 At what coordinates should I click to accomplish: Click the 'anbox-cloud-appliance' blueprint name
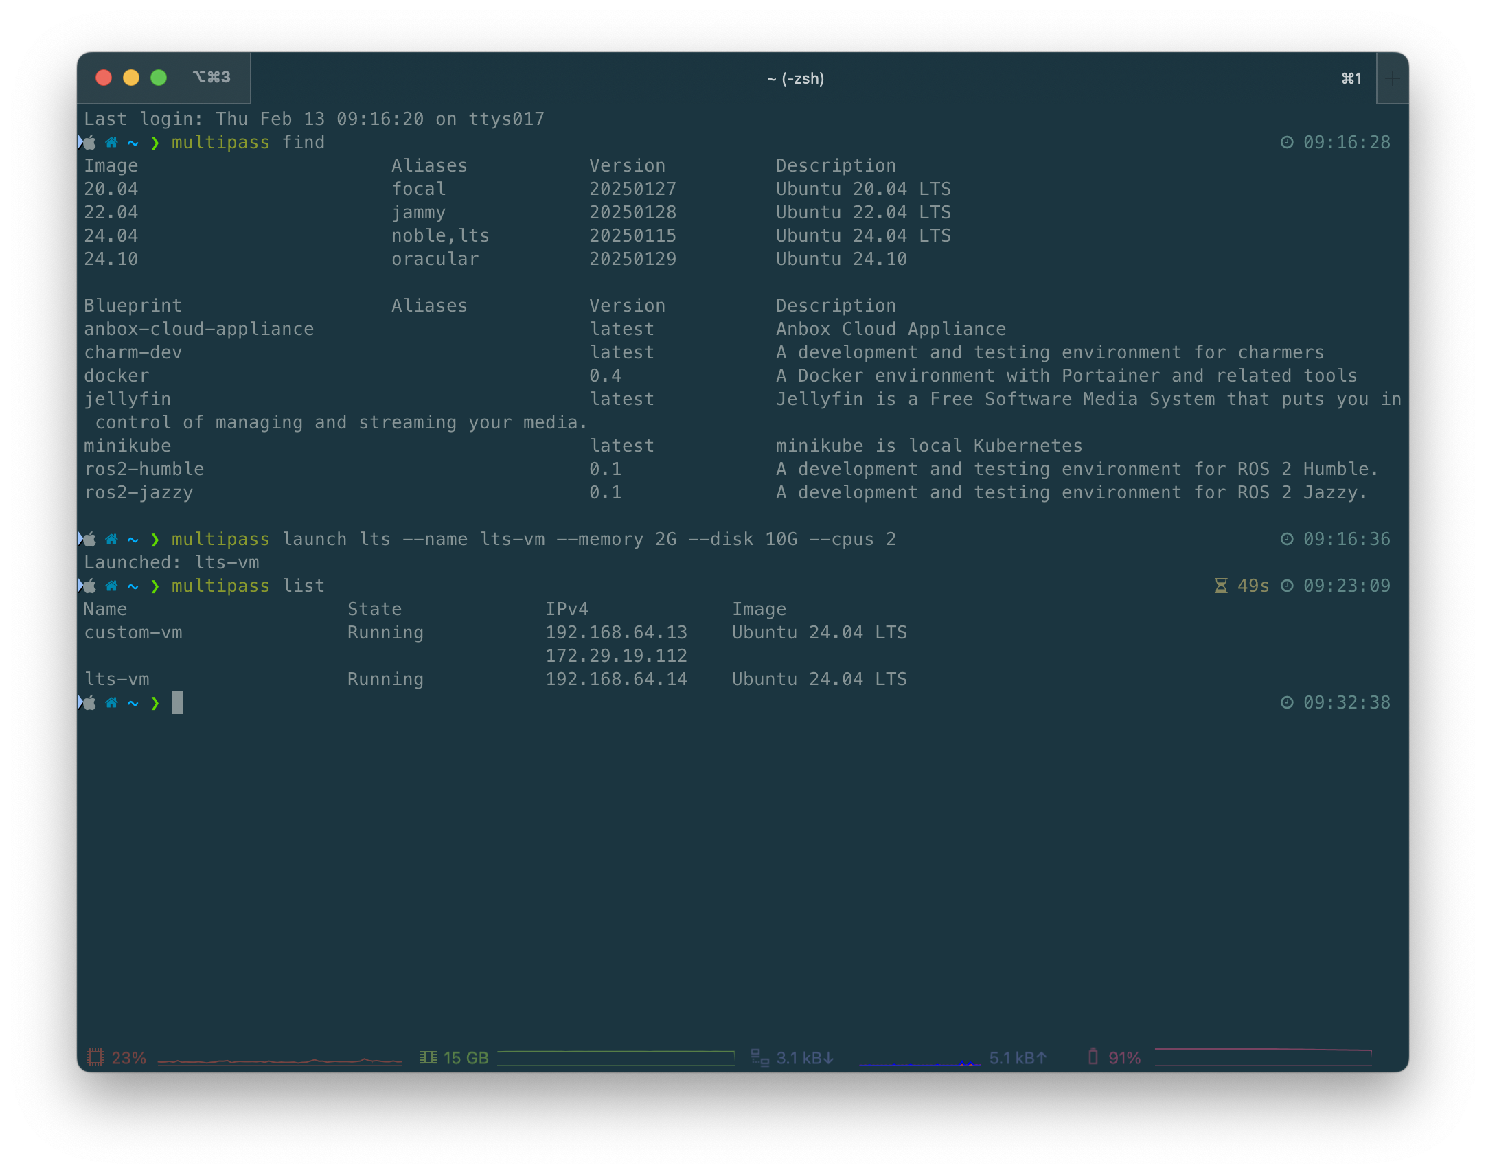click(198, 330)
